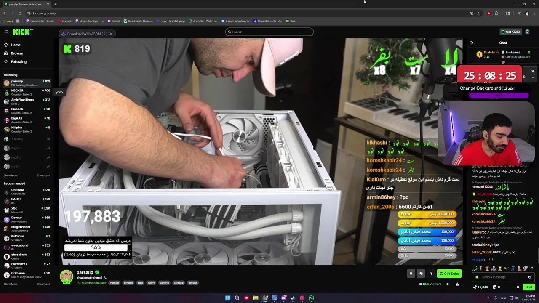Open the 11,346 channel points balance
The height and width of the screenshot is (303, 539).
[480, 287]
